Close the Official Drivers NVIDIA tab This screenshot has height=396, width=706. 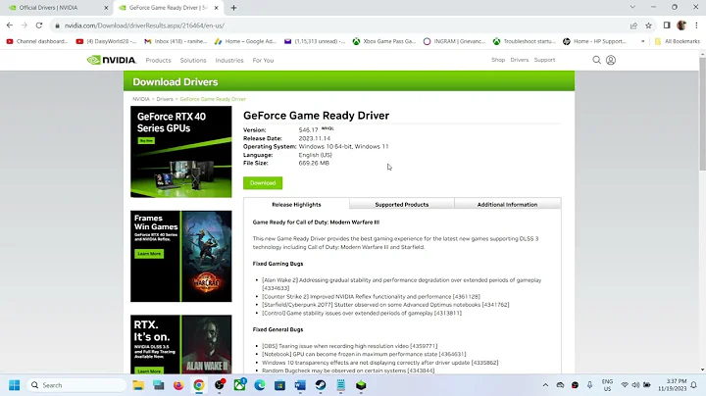click(x=106, y=8)
